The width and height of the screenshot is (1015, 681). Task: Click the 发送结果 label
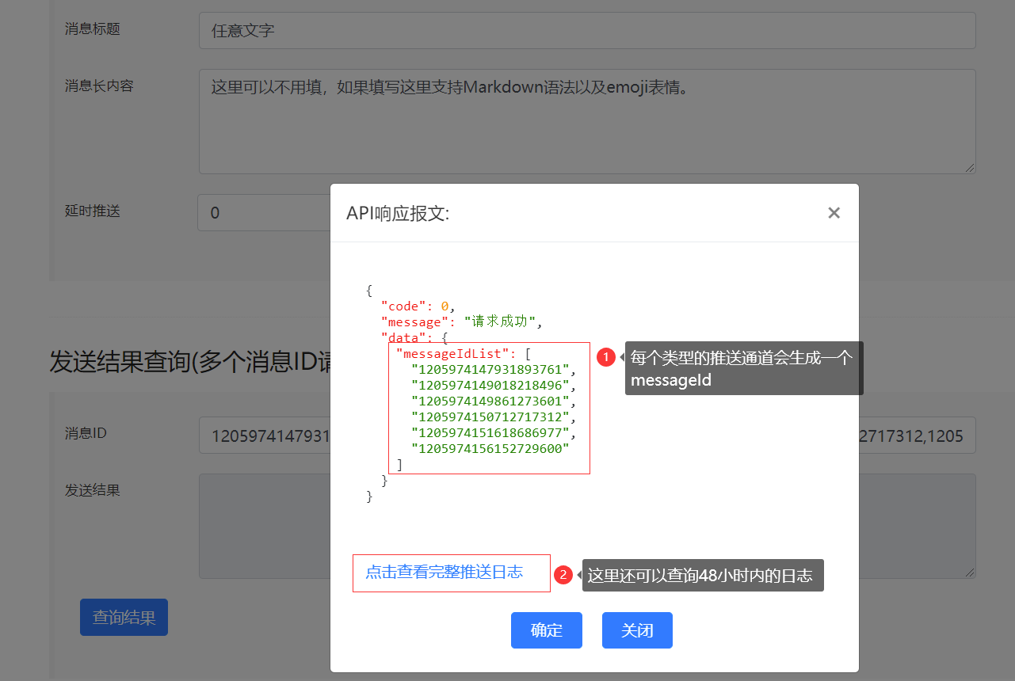(93, 490)
